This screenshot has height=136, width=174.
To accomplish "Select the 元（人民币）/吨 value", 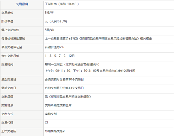I will 56,21.
